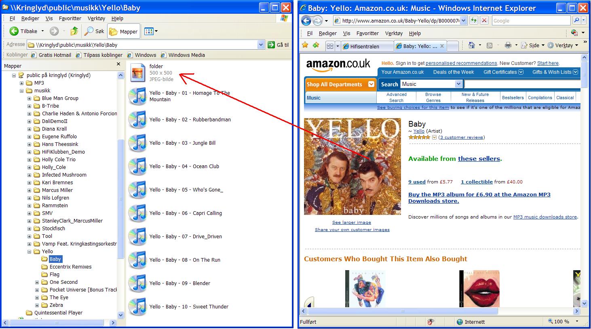
Task: Click the Yello Baby album cover image
Action: tap(352, 167)
